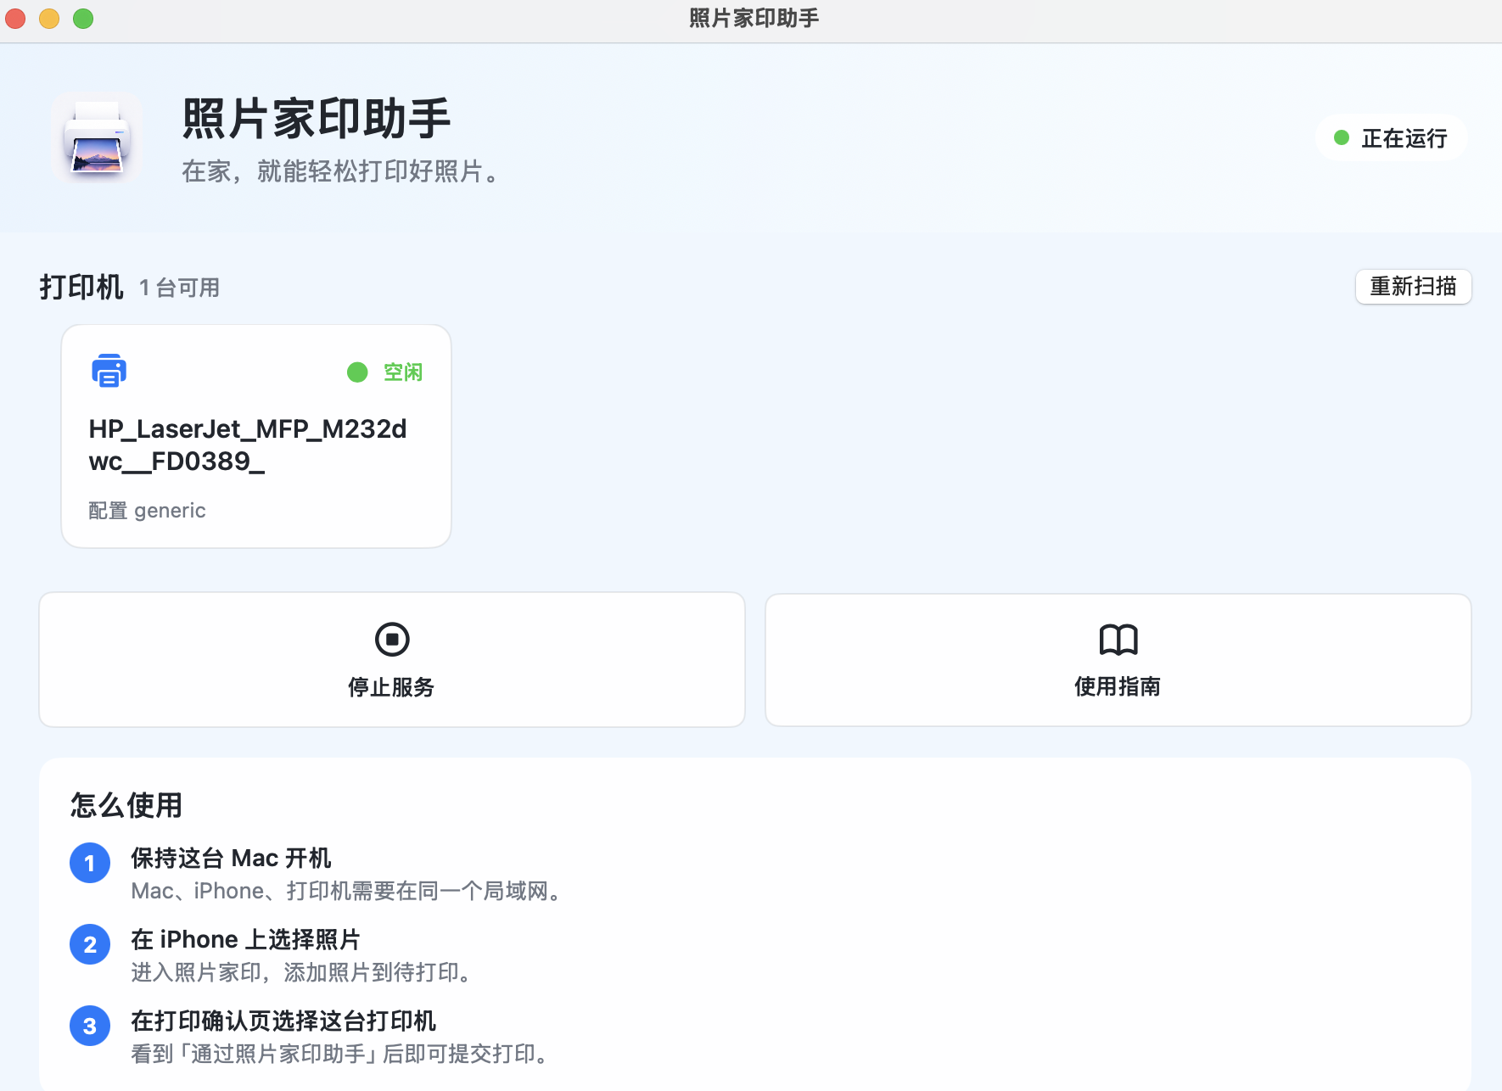Click the 打印机 section heading
Image resolution: width=1502 pixels, height=1091 pixels.
tap(81, 287)
